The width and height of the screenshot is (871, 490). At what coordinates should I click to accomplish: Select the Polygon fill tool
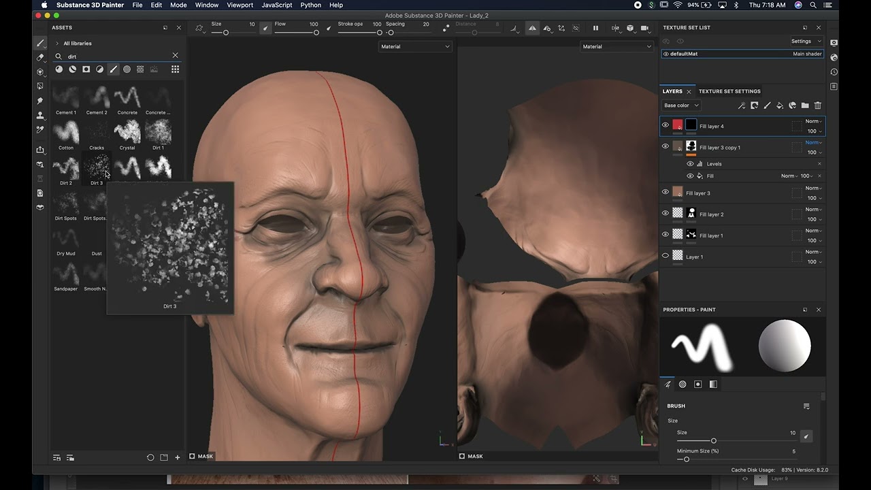coord(40,86)
